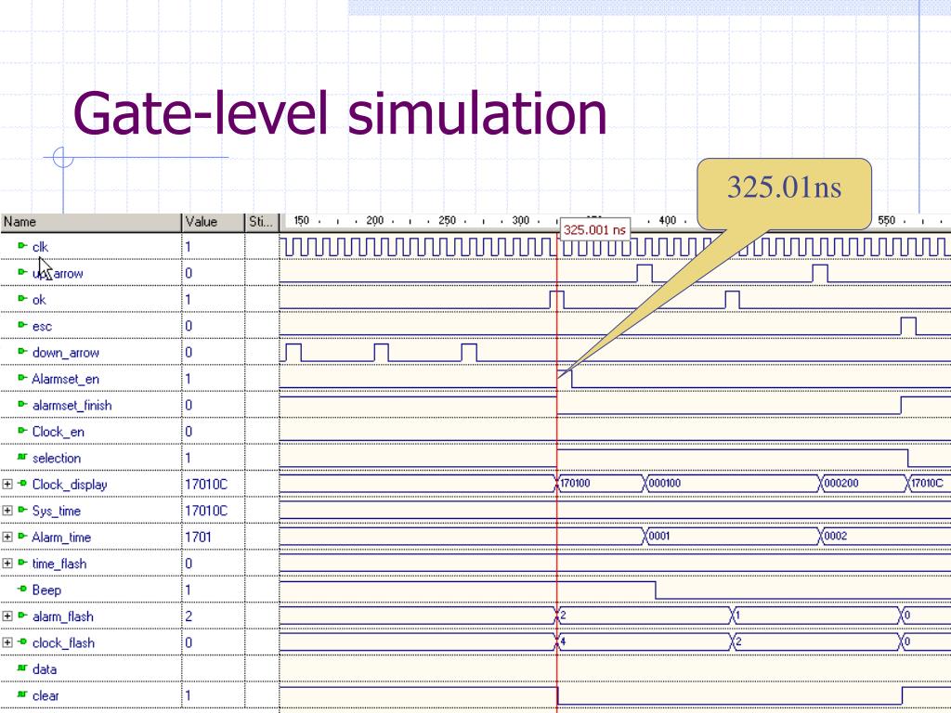Click the Clock_en signal icon
The height and width of the screenshot is (713, 951).
click(x=22, y=431)
